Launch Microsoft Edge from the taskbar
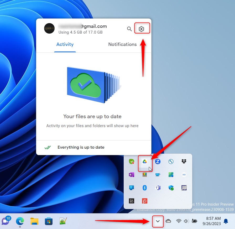Viewport: 235px width, 229px height. coord(20,221)
